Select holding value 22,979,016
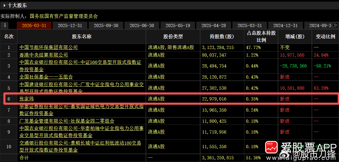This screenshot has height=162, width=339. click(214, 99)
